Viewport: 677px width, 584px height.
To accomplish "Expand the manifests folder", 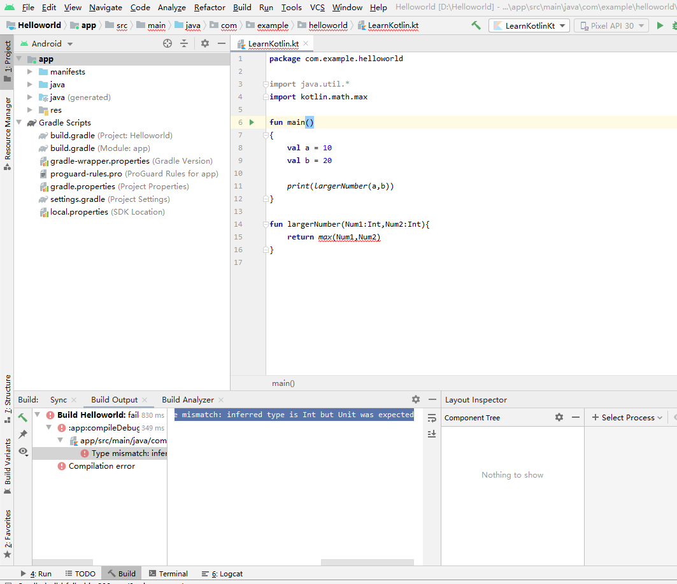I will (x=29, y=71).
